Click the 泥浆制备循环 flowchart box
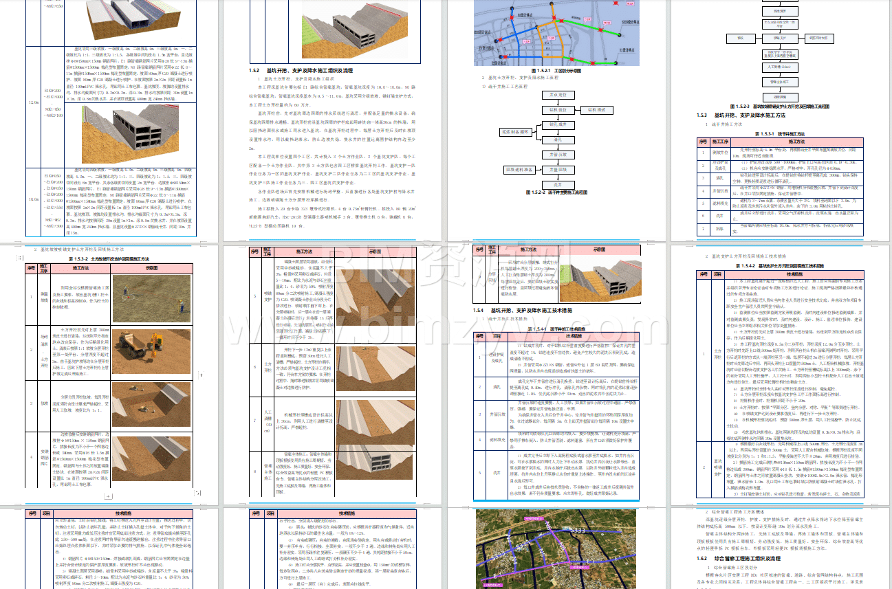Viewport: 892px width, 589px height. tap(516, 131)
